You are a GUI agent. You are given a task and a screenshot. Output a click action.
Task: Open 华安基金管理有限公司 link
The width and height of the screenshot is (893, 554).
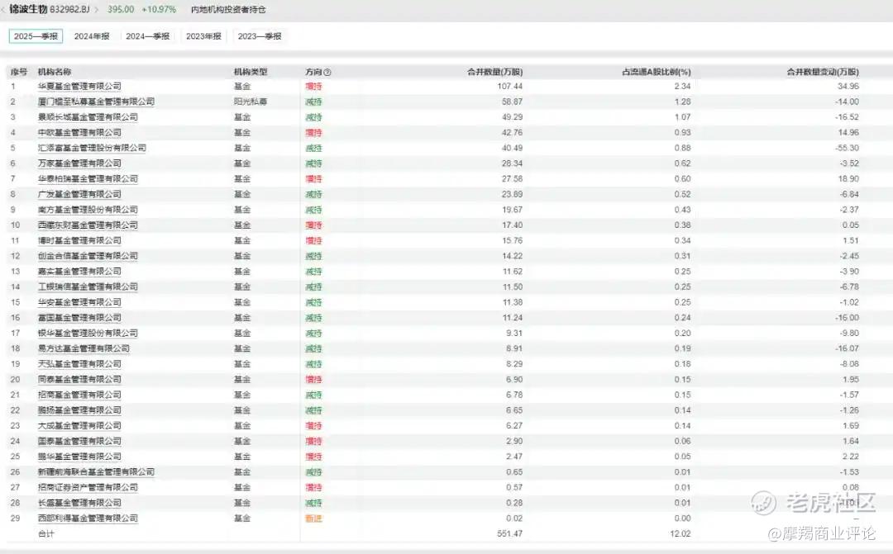tap(79, 302)
